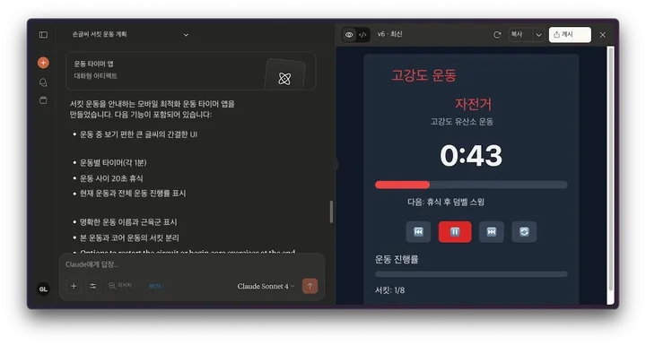This screenshot has width=646, height=345.
Task: Click the 고강도 유산소 운동 subtitle
Action: tap(462, 122)
